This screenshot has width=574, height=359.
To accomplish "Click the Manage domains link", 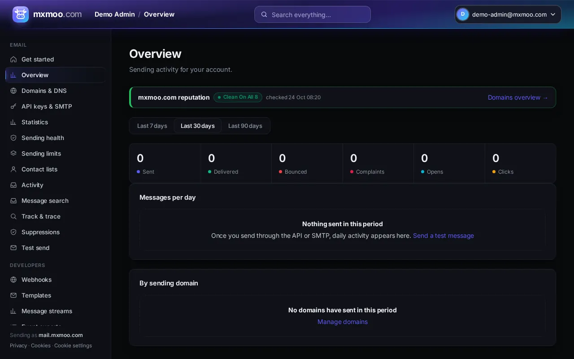I will [343, 322].
